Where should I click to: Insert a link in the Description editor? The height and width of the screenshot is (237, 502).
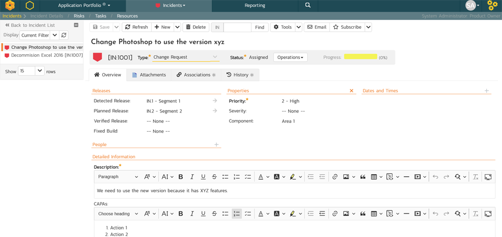335,177
